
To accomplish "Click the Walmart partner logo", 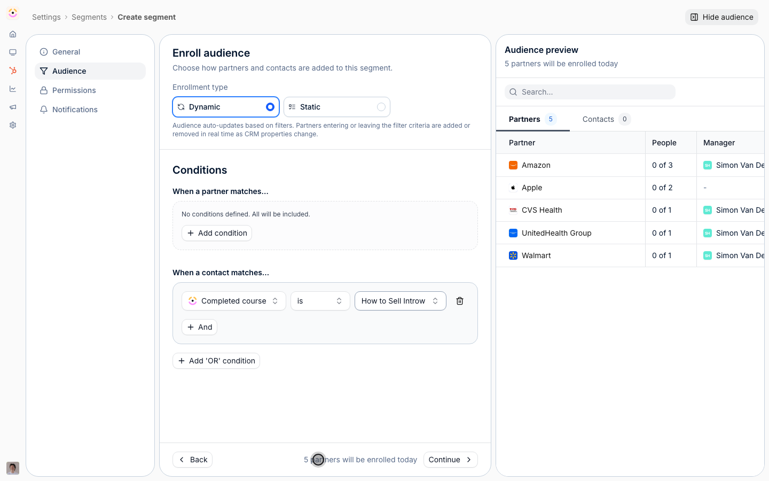I will [513, 255].
